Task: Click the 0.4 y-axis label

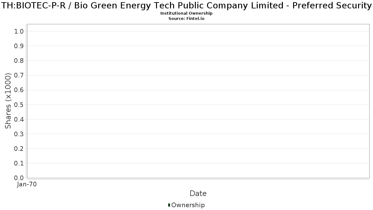Action: (x=19, y=119)
